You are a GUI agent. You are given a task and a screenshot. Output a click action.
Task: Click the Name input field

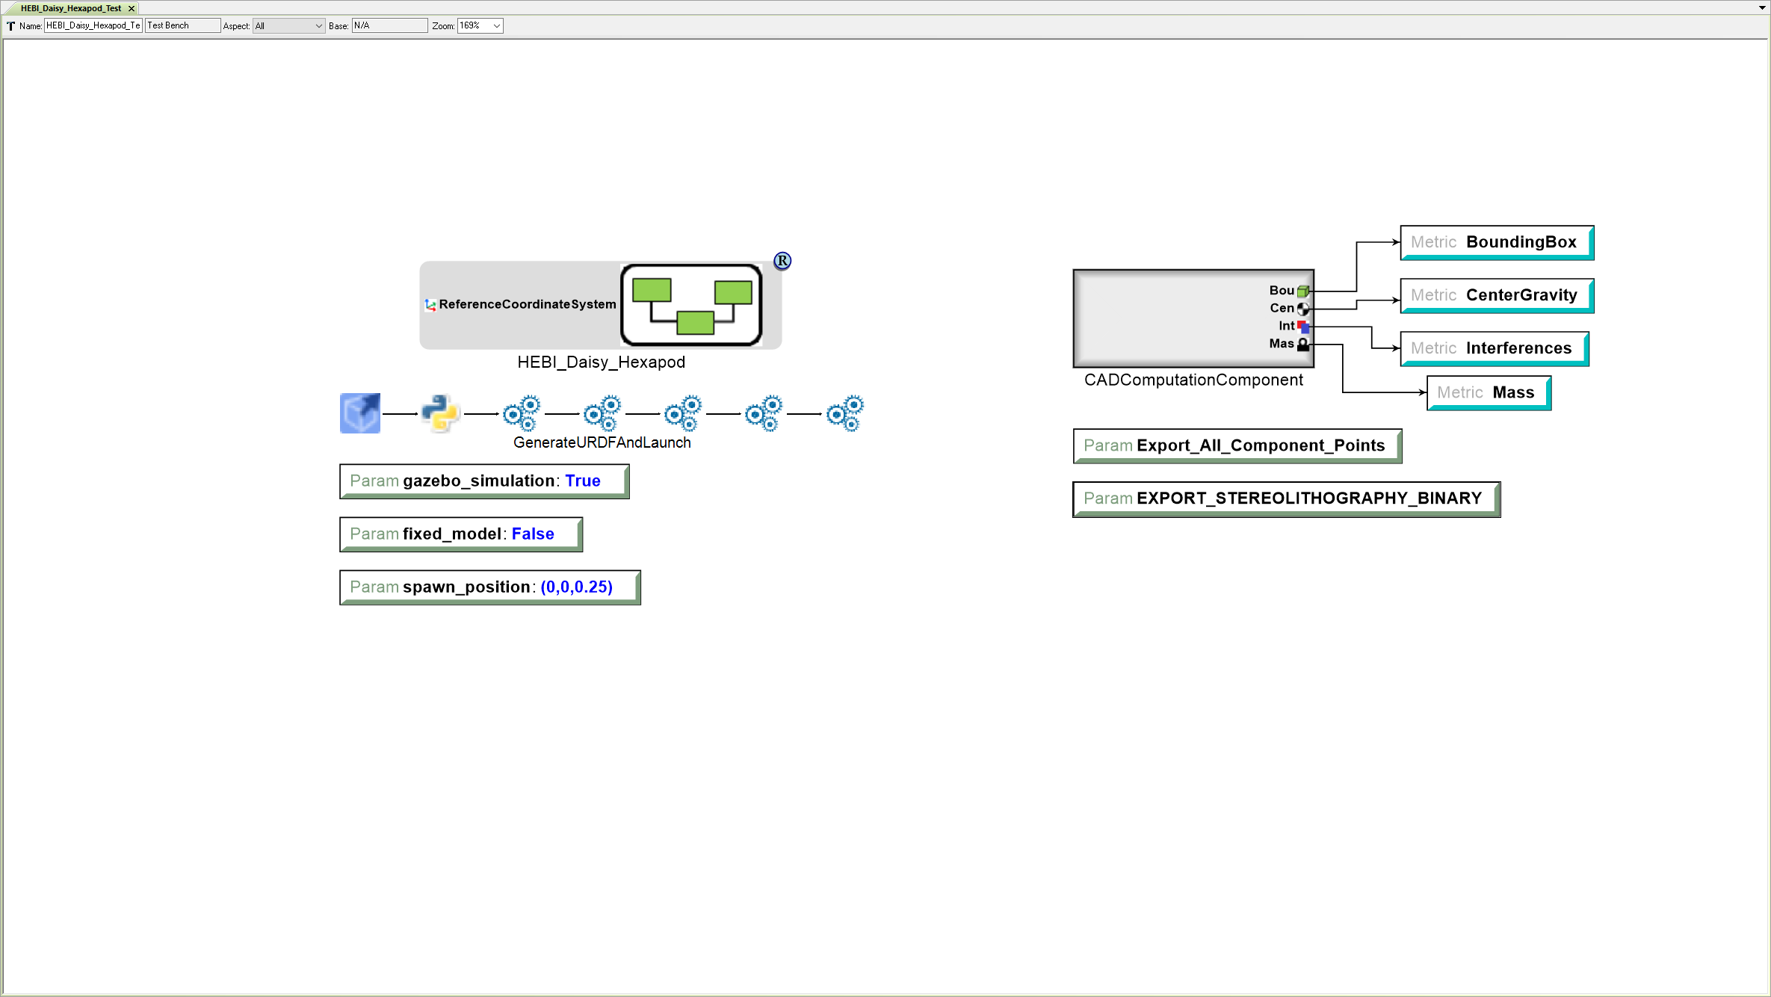[92, 25]
